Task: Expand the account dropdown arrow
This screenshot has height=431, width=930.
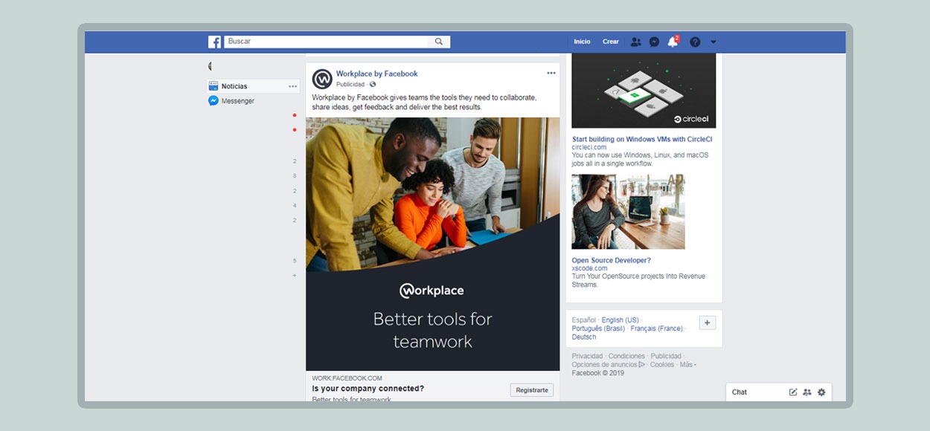Action: [713, 42]
